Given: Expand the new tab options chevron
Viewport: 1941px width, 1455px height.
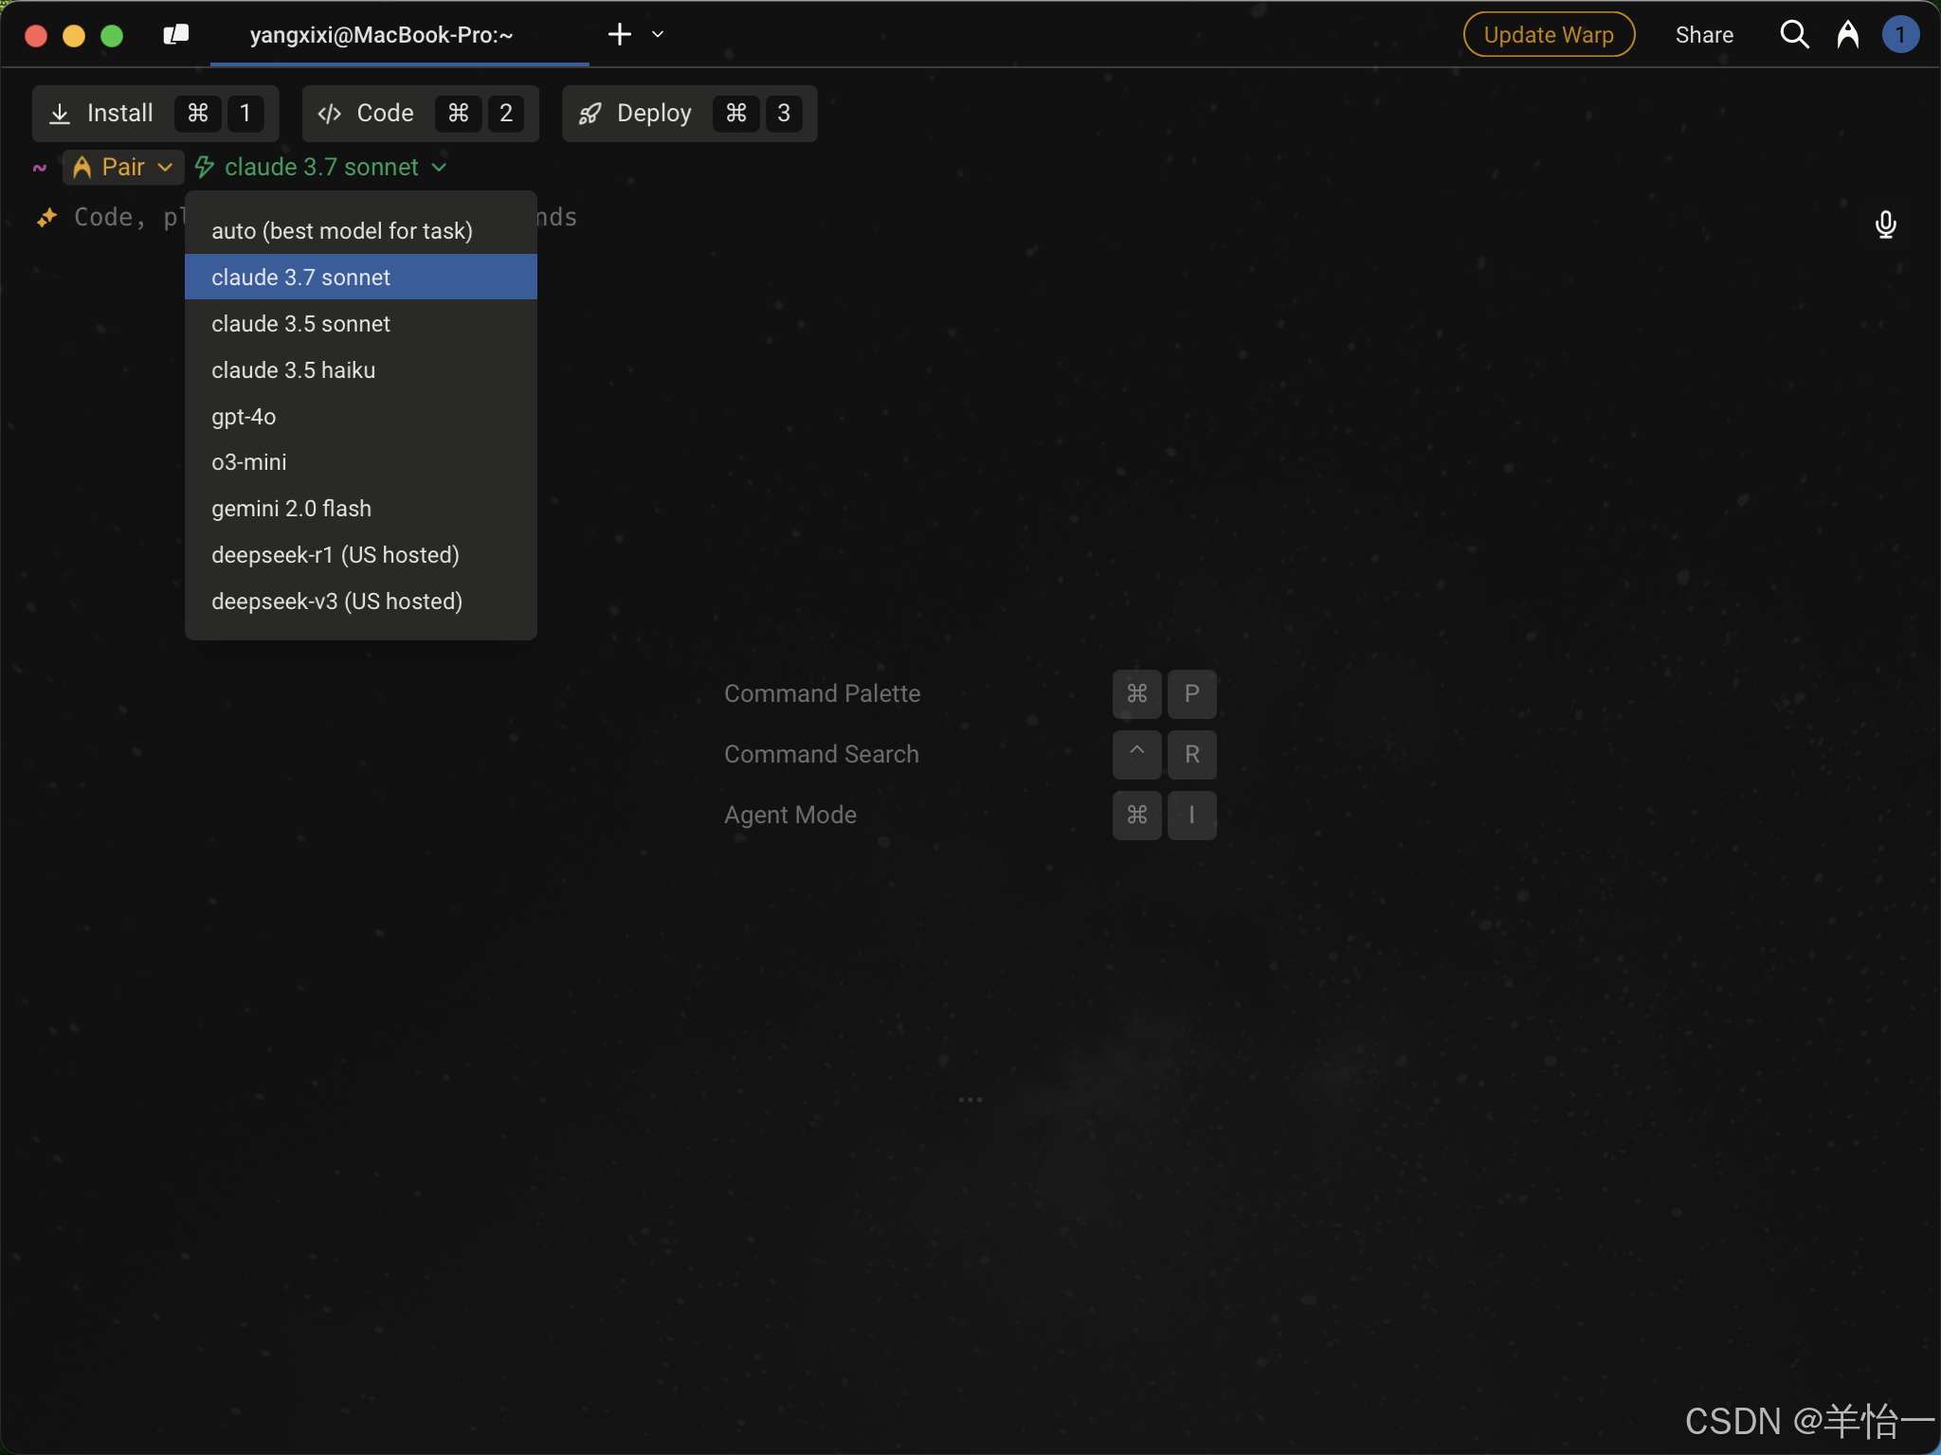Looking at the screenshot, I should 658,35.
